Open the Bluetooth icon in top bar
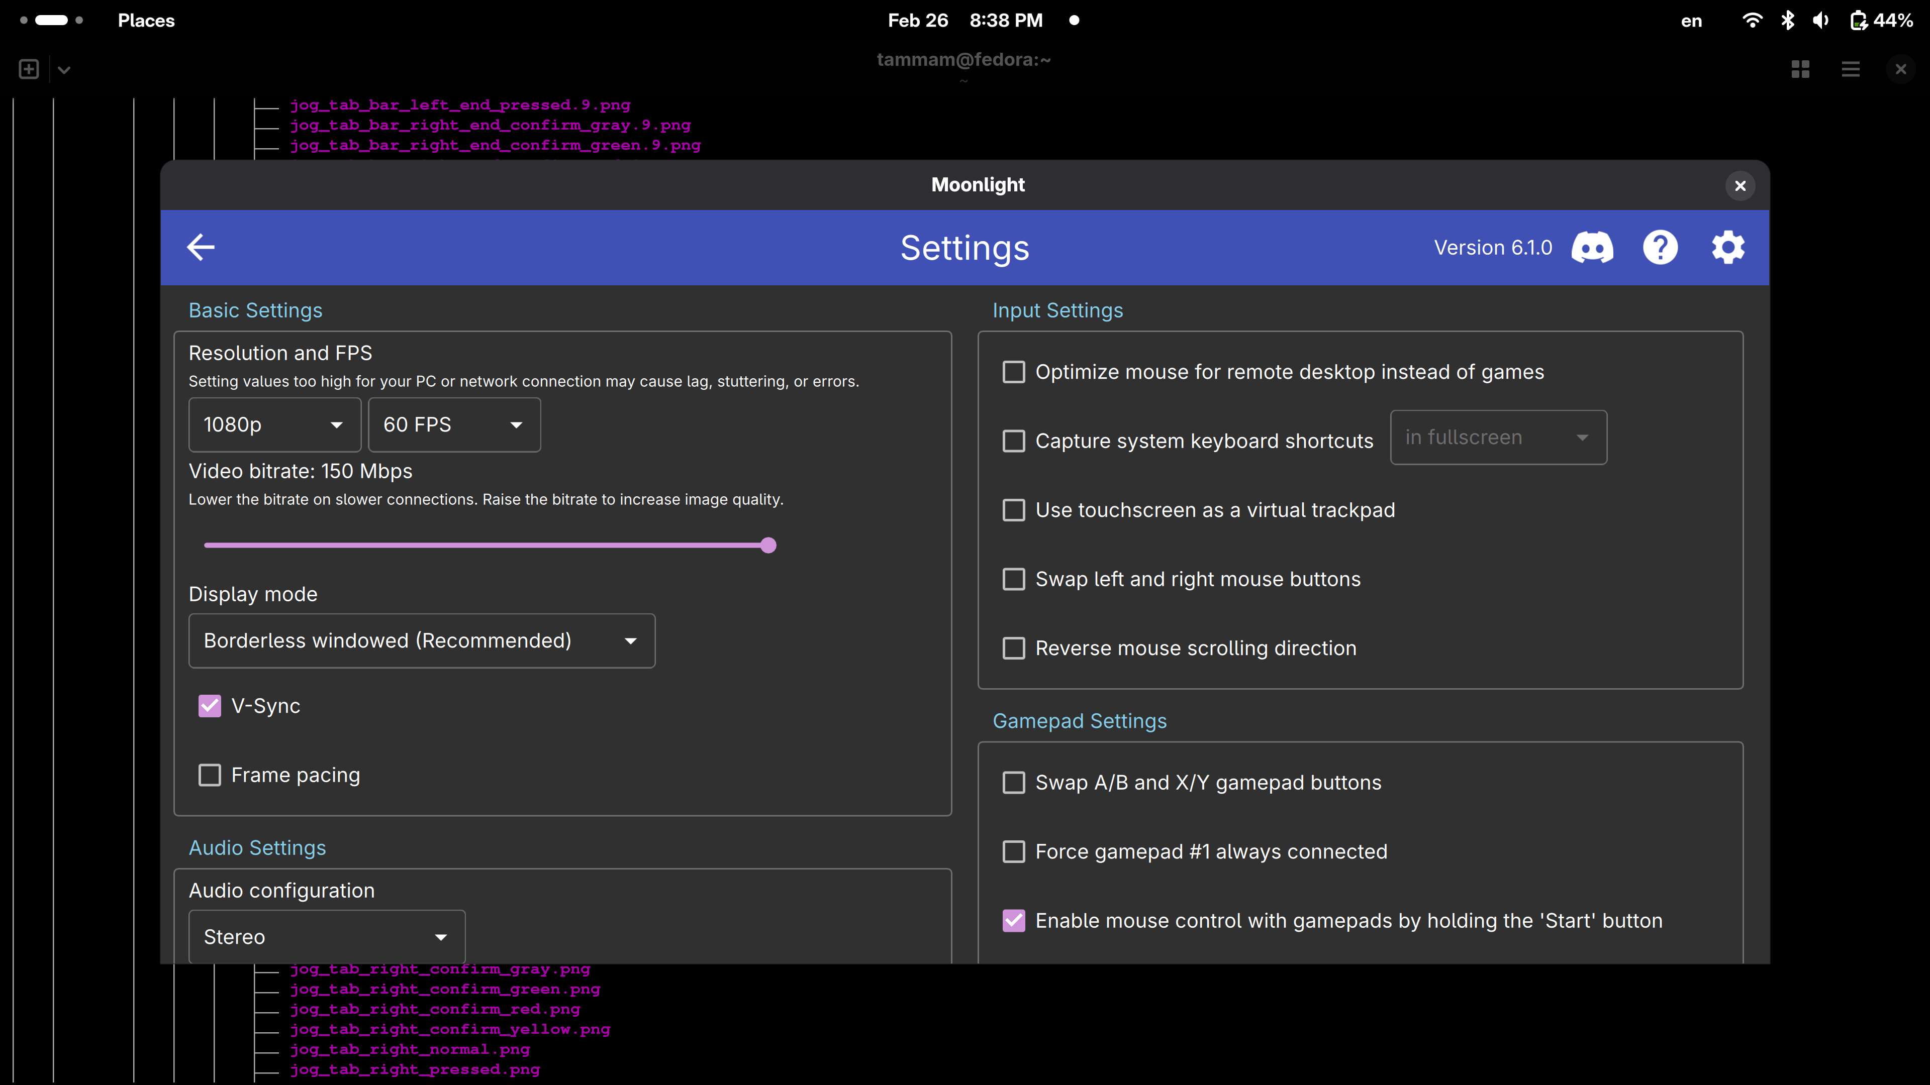1930x1085 pixels. tap(1788, 20)
